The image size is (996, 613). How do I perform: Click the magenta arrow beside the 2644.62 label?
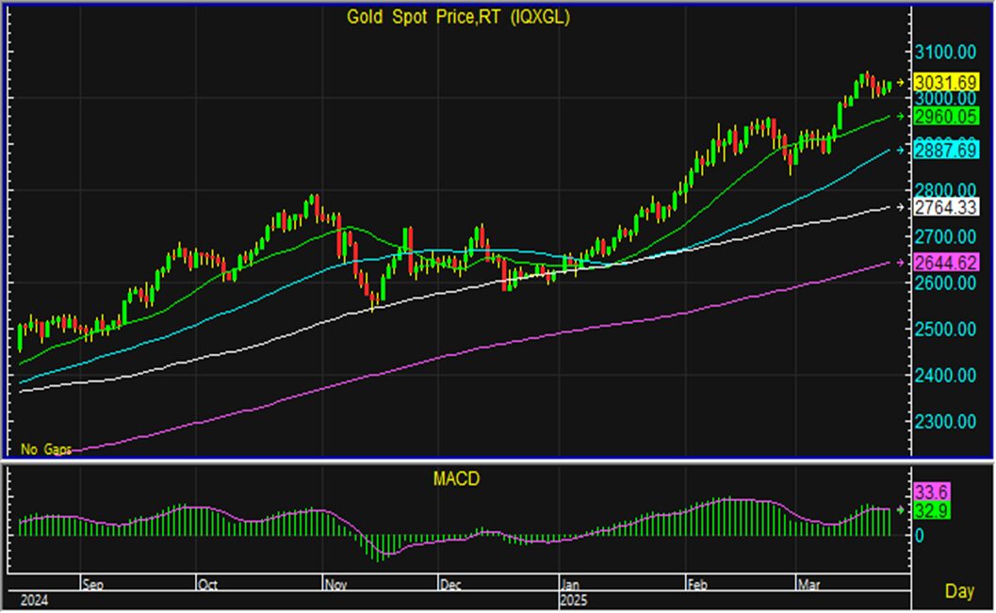coord(899,263)
